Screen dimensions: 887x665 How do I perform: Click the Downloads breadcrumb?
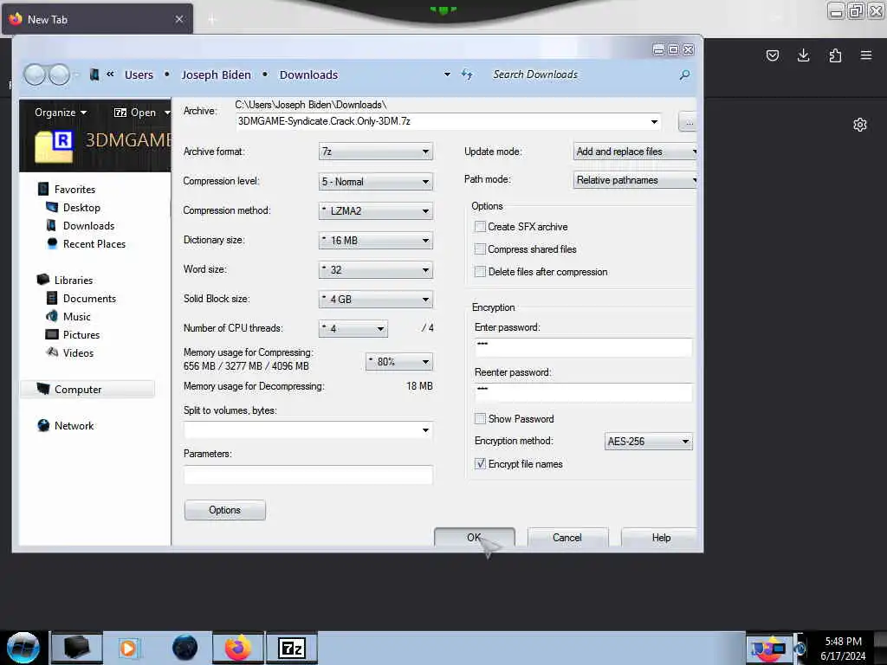tap(308, 74)
